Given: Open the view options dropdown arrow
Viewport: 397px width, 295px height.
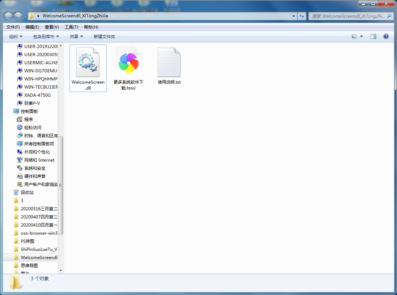Looking at the screenshot, I should pos(362,36).
